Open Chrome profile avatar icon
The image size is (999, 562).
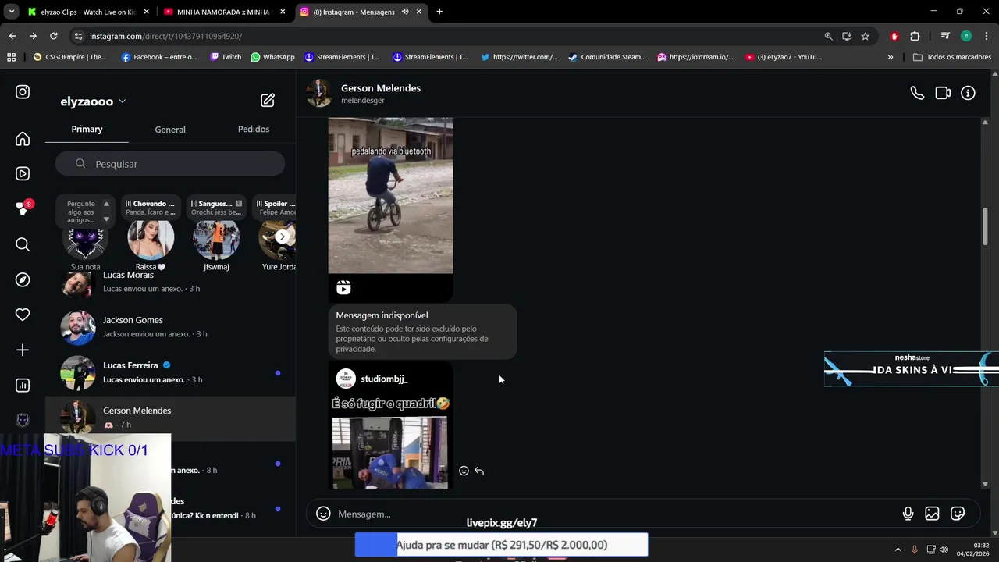966,36
